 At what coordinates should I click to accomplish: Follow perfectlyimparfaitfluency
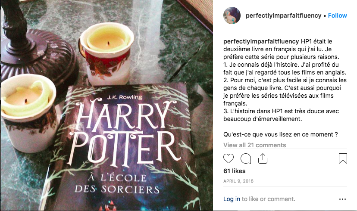click(338, 16)
